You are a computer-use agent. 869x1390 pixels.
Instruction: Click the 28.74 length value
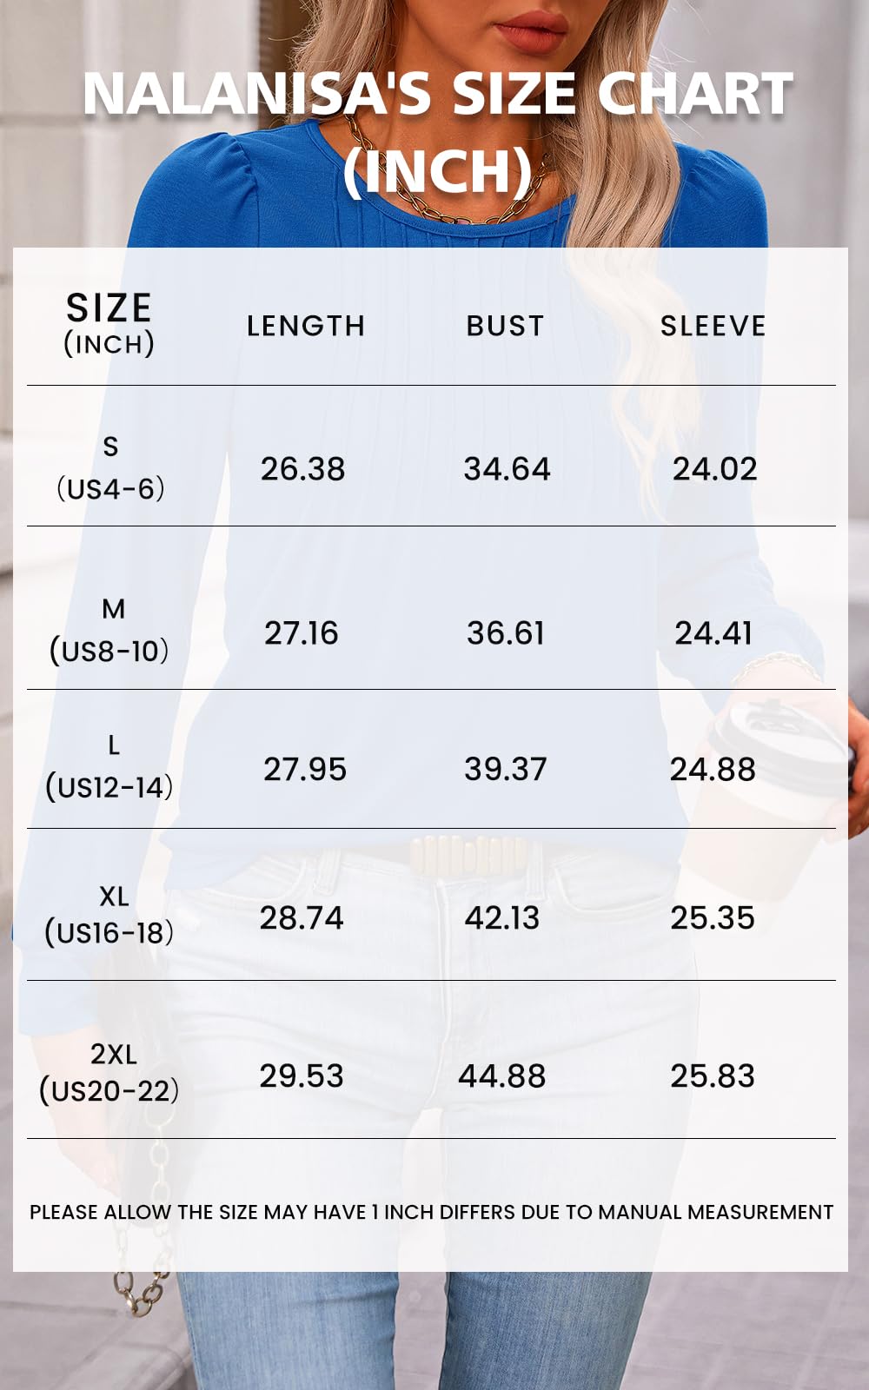(302, 917)
